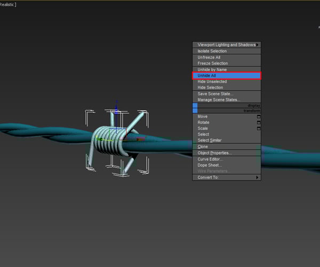Click Select menu entry

point(227,134)
